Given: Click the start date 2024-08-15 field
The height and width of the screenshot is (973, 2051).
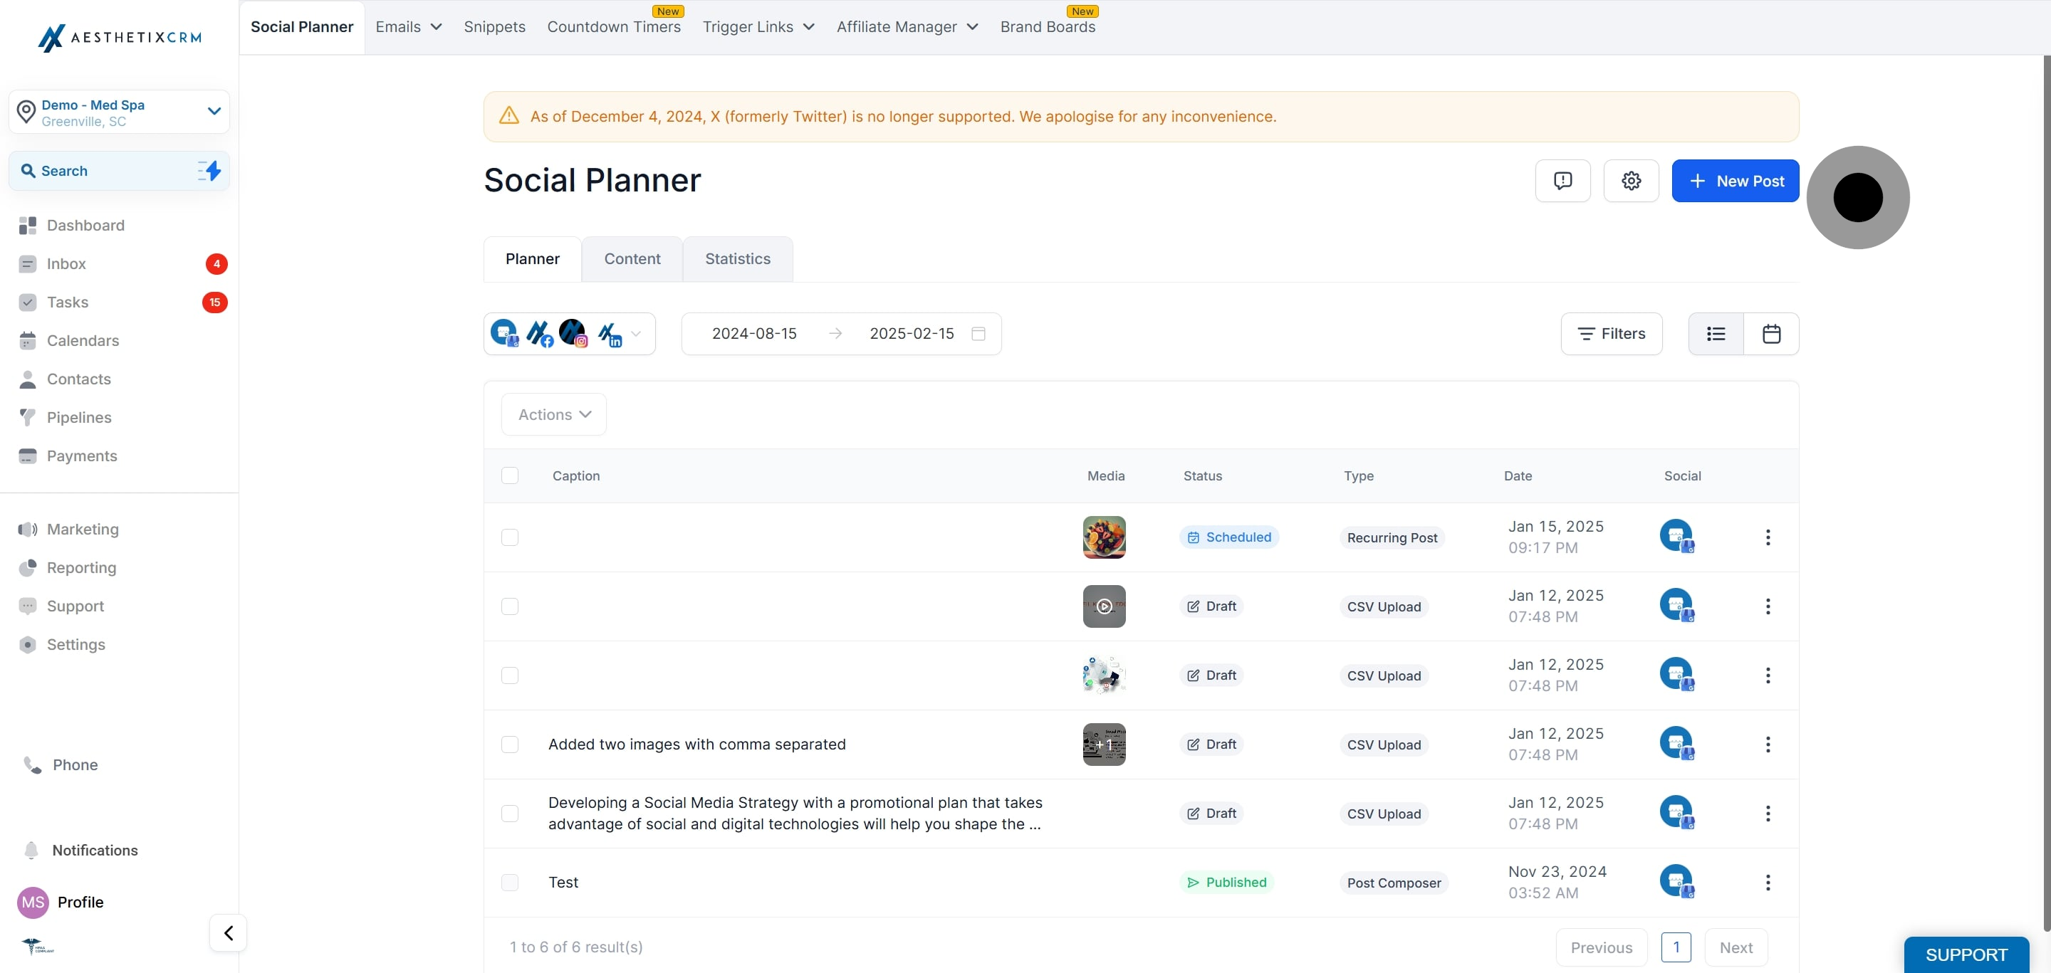Looking at the screenshot, I should pyautogui.click(x=753, y=333).
